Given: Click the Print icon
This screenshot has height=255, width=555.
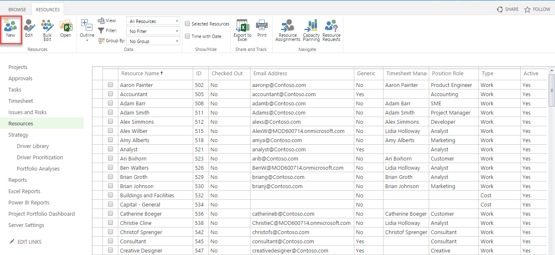Looking at the screenshot, I should (x=262, y=29).
